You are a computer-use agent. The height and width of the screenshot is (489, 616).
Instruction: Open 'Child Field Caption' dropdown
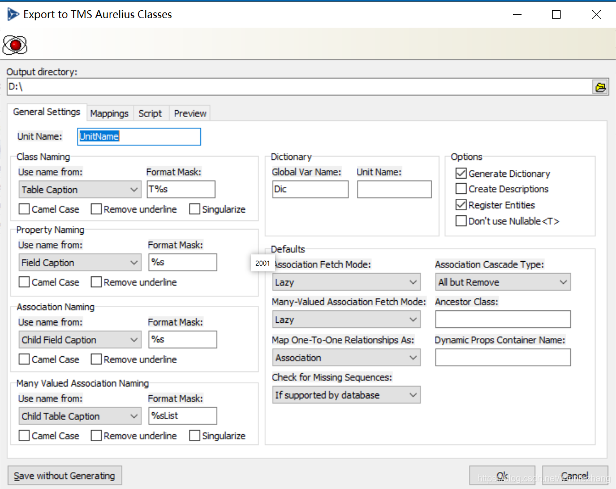pyautogui.click(x=80, y=340)
